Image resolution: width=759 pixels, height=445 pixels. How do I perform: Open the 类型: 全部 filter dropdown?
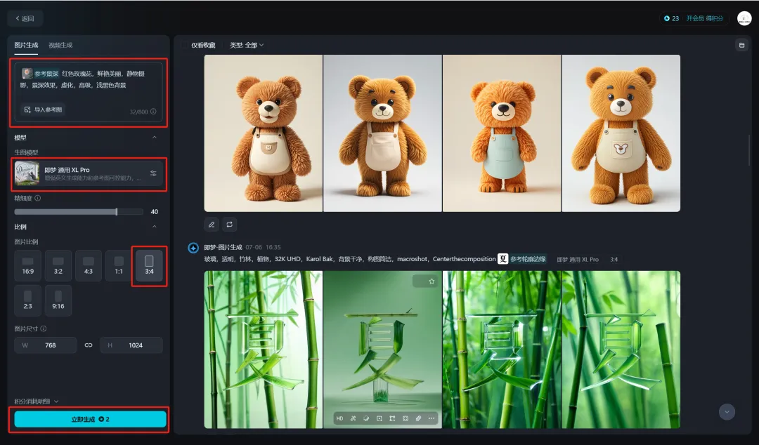[247, 45]
